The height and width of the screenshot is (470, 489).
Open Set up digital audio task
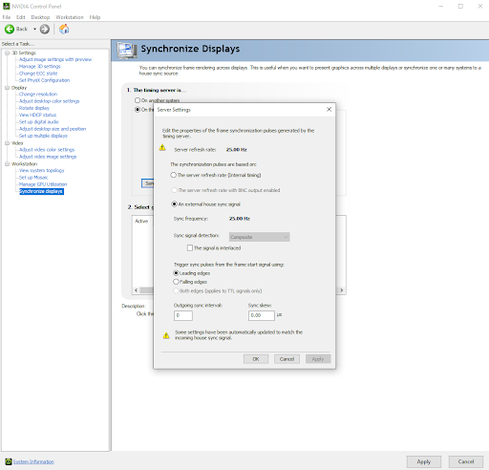coord(39,121)
